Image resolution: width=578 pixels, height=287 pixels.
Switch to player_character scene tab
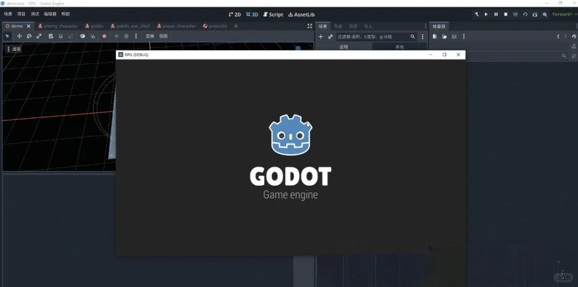coord(176,26)
